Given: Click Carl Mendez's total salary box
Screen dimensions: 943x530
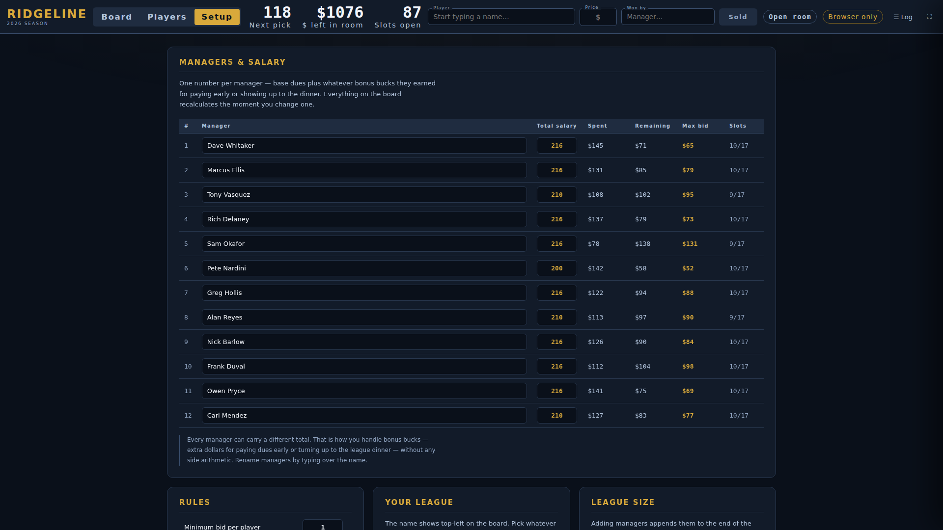Looking at the screenshot, I should pos(556,416).
